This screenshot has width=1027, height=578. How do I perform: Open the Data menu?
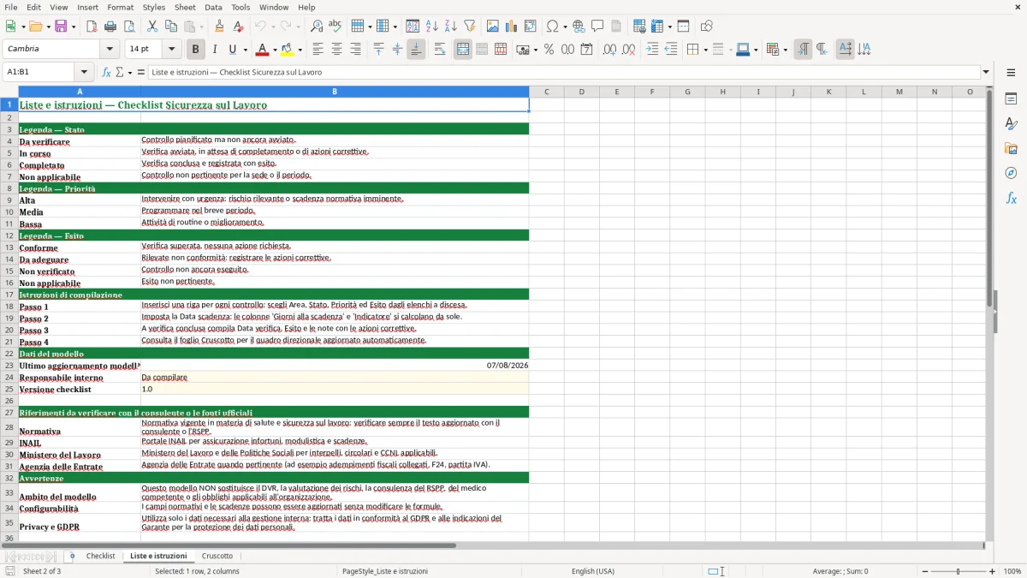tap(213, 7)
